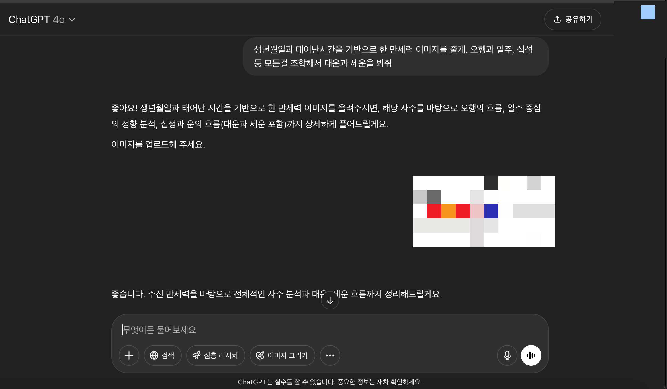Start dictation with the microphone icon
667x389 pixels.
click(x=507, y=355)
